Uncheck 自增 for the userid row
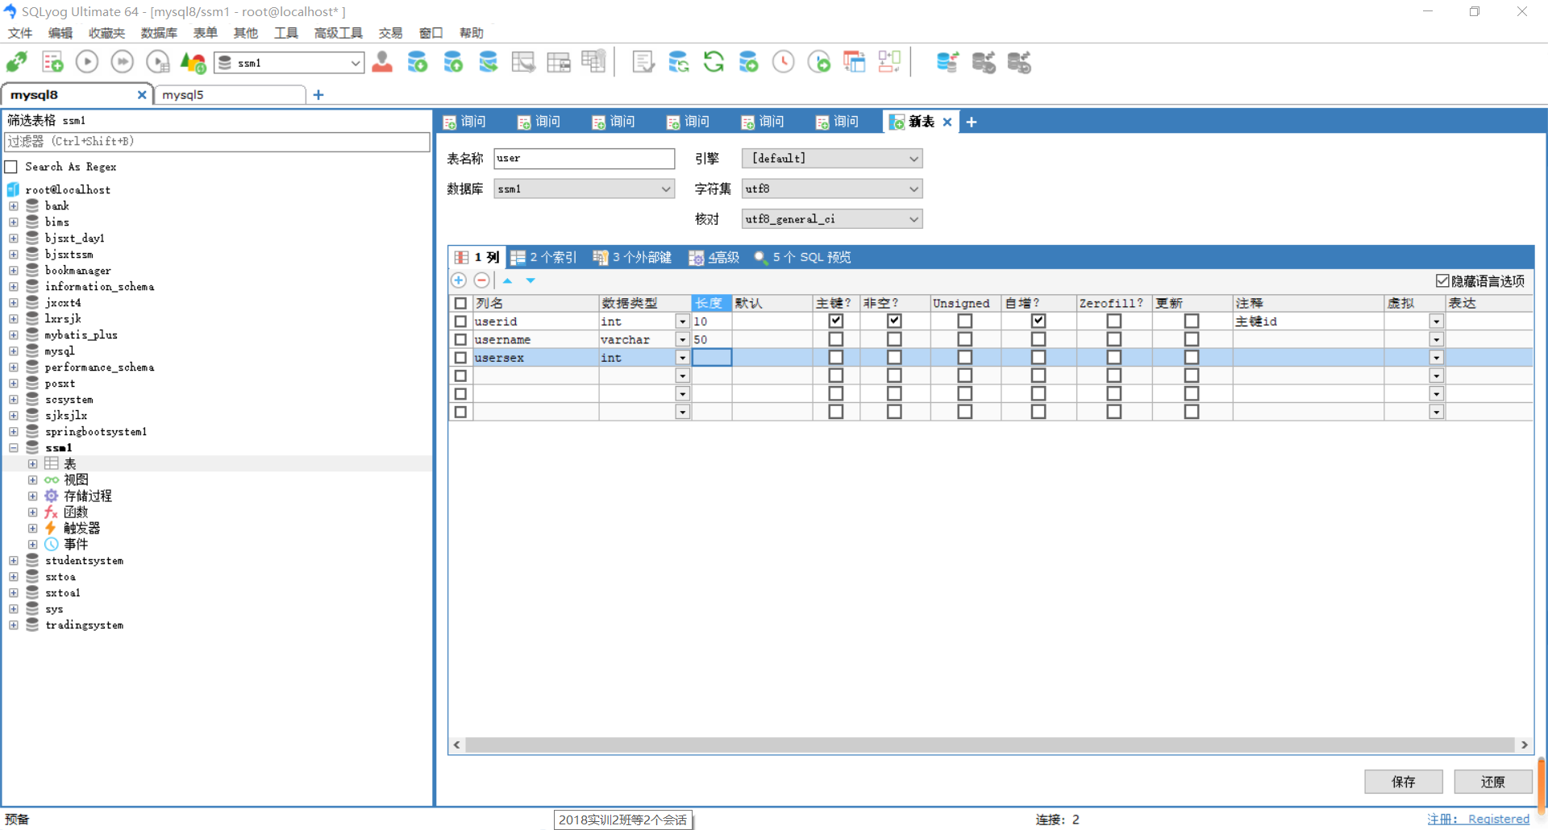The width and height of the screenshot is (1548, 830). pyautogui.click(x=1038, y=321)
